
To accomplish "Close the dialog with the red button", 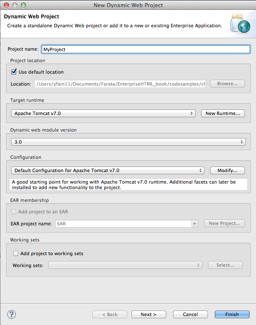I will (x=6, y=5).
